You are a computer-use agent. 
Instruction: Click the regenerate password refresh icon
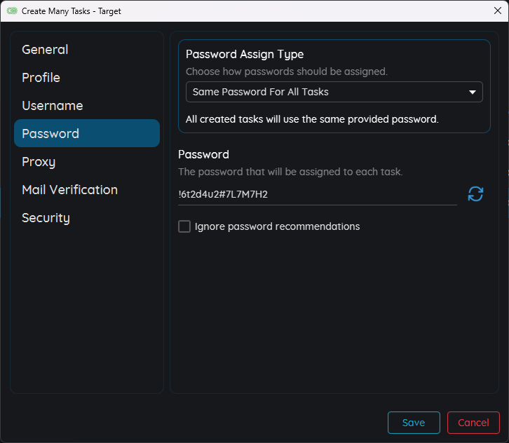point(475,194)
